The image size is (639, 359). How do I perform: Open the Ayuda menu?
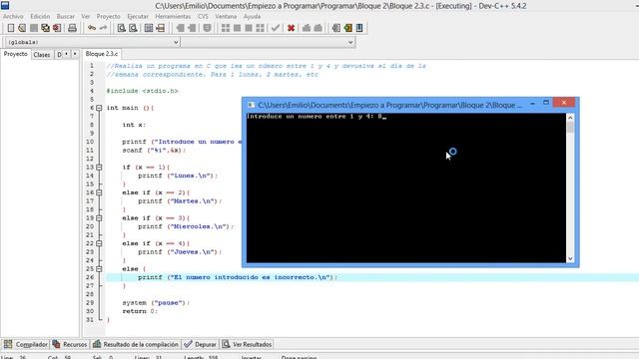[252, 16]
